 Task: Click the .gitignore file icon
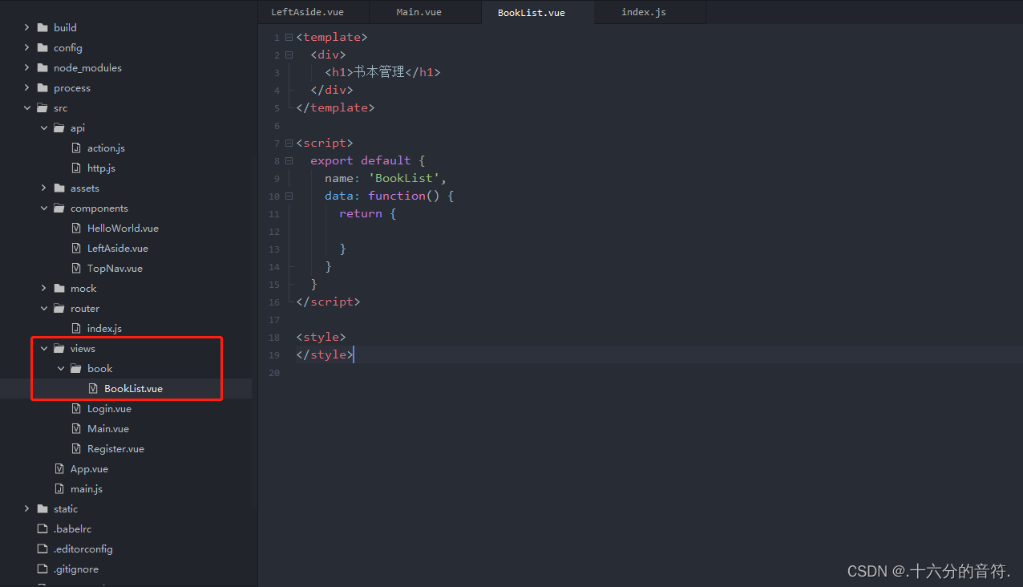42,569
